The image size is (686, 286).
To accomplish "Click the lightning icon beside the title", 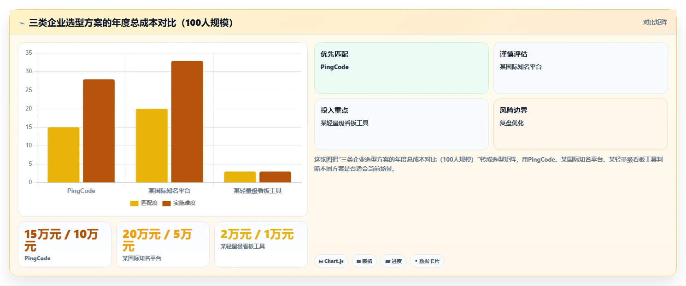I will (22, 23).
